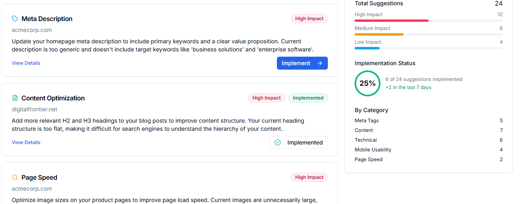The height and width of the screenshot is (204, 525).
Task: Select the Meta Tags category row
Action: click(x=428, y=121)
